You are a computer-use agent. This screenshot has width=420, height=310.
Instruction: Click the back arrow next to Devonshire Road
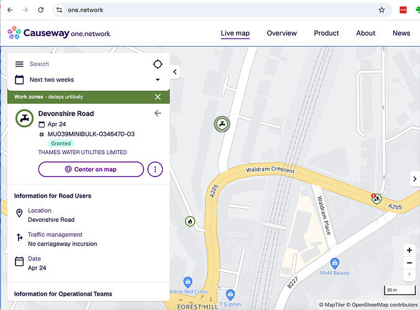[x=158, y=113]
